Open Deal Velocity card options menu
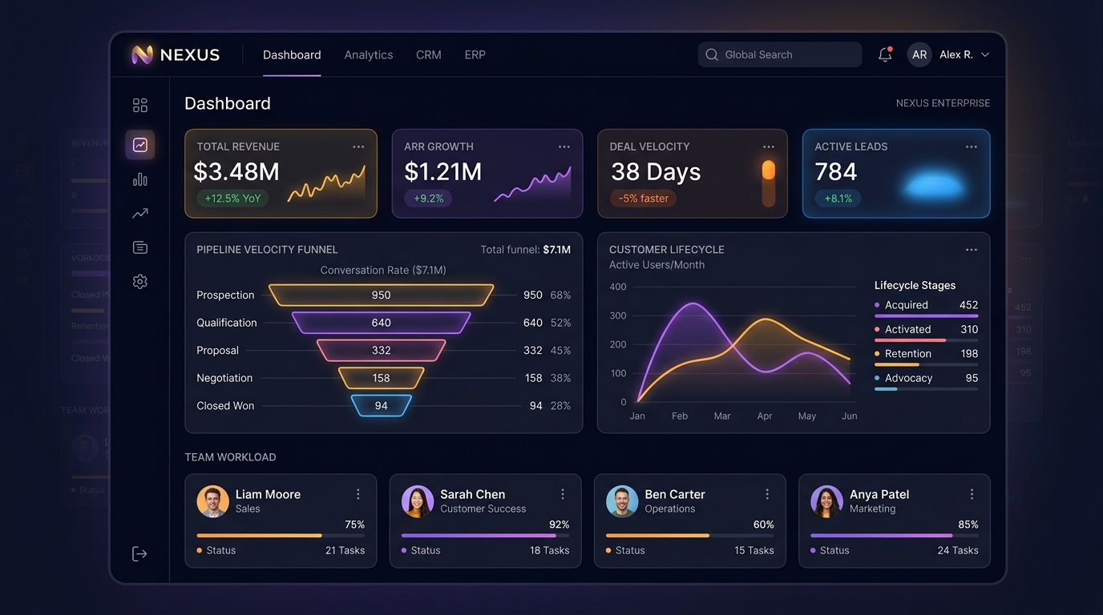1103x615 pixels. click(769, 147)
